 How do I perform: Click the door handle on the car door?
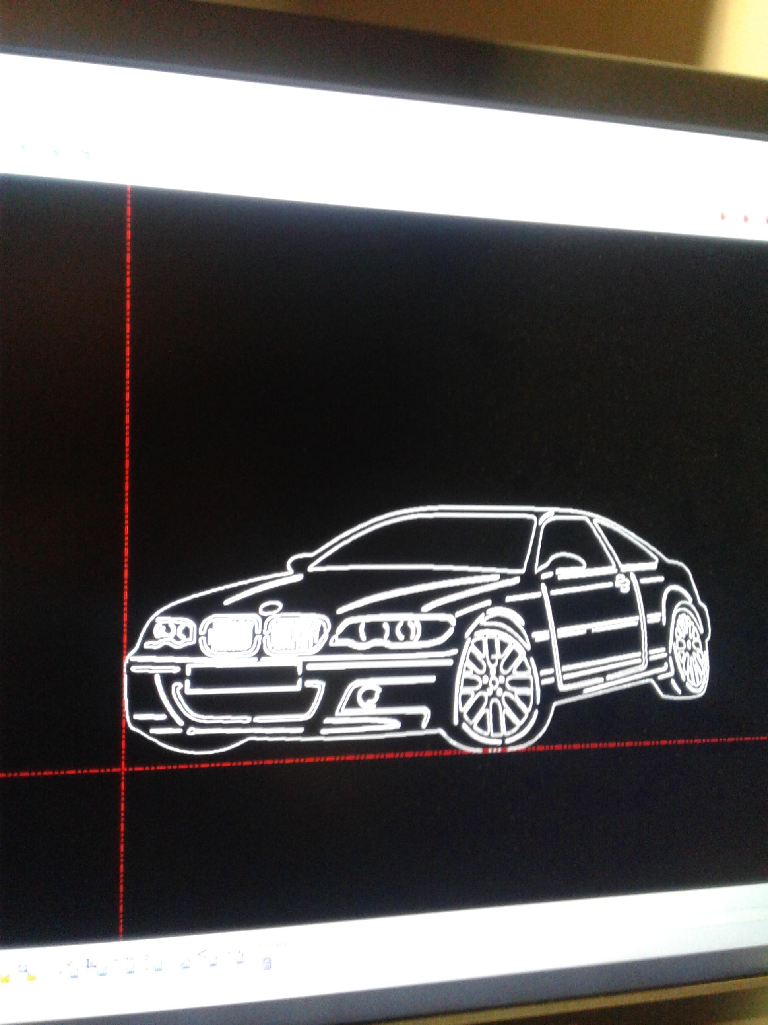pos(622,583)
